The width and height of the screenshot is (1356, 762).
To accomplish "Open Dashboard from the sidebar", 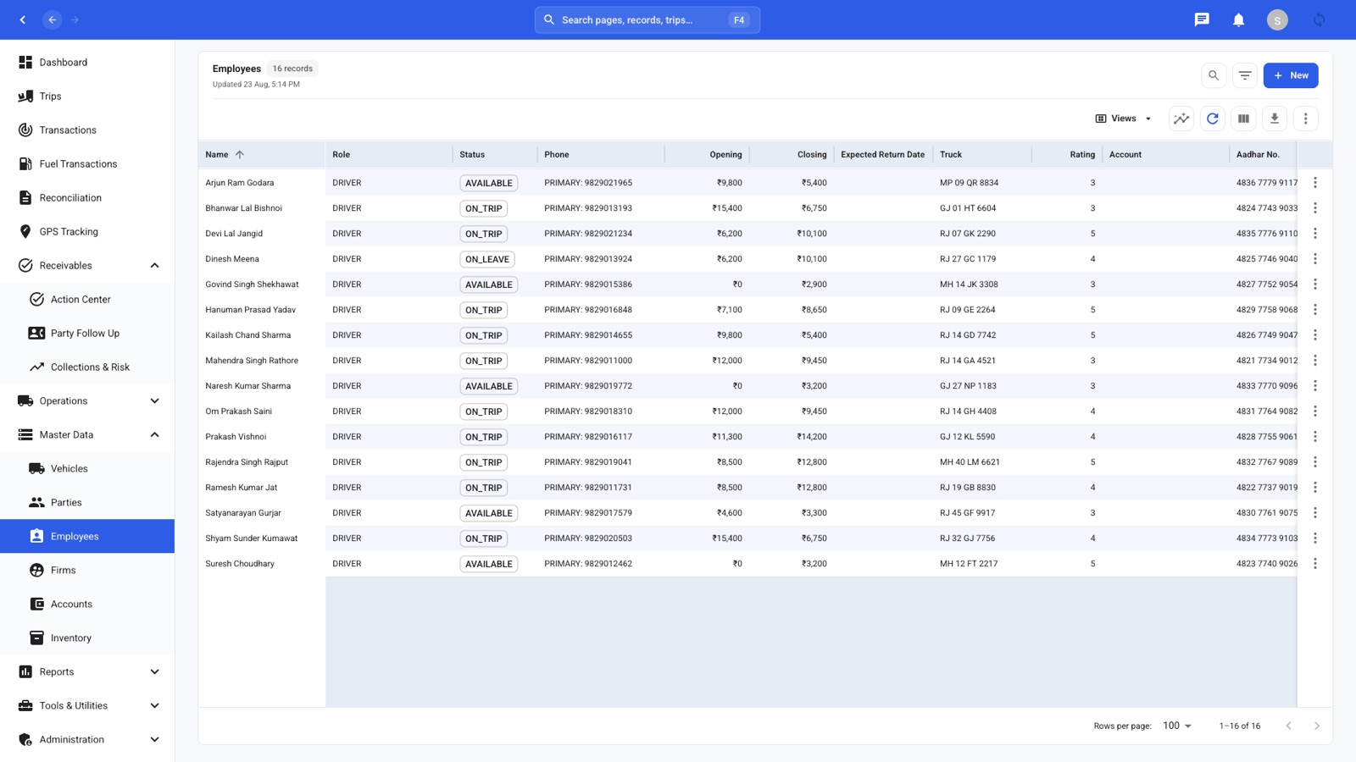I will 87,63.
